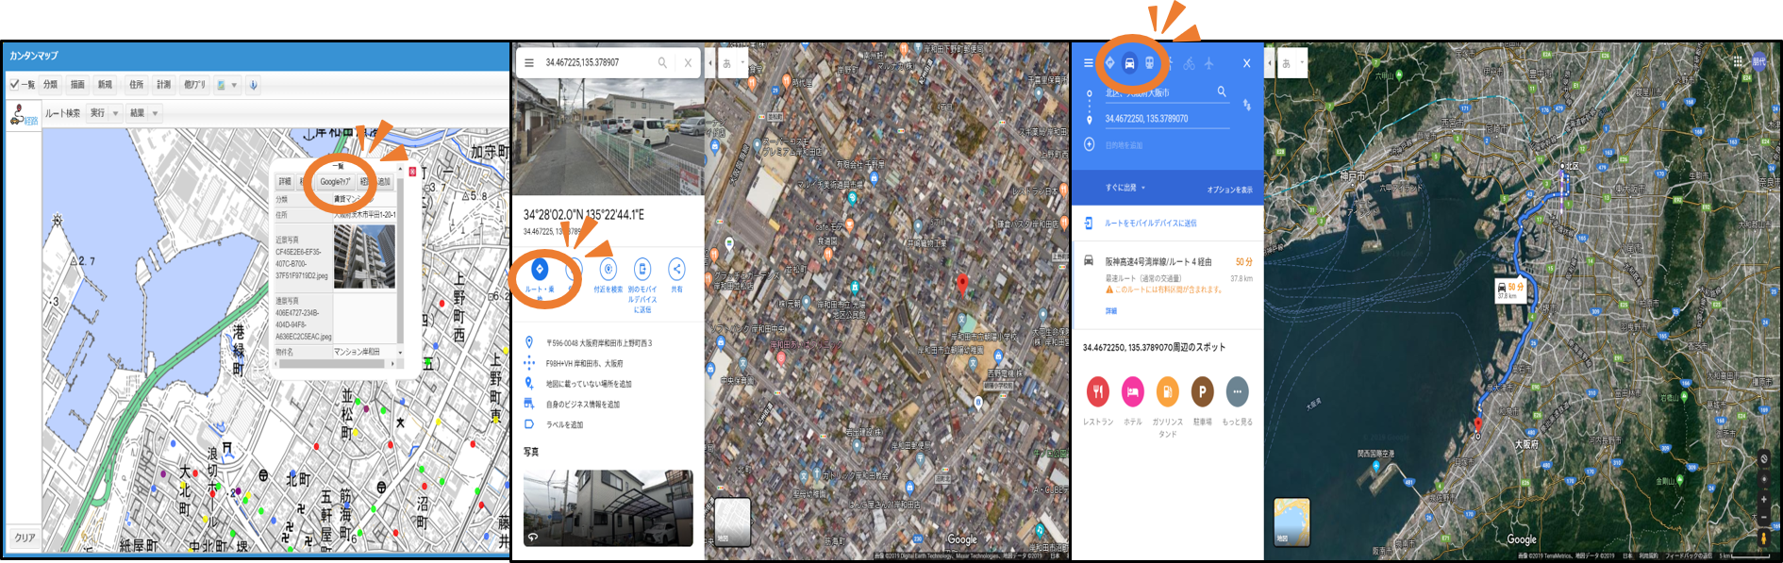1783x563 pixels.
Task: Open the 住所 address tab
Action: 137,85
